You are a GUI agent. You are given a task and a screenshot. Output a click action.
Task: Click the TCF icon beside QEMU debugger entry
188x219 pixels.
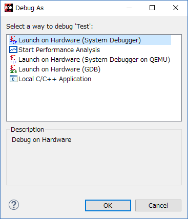point(13,59)
